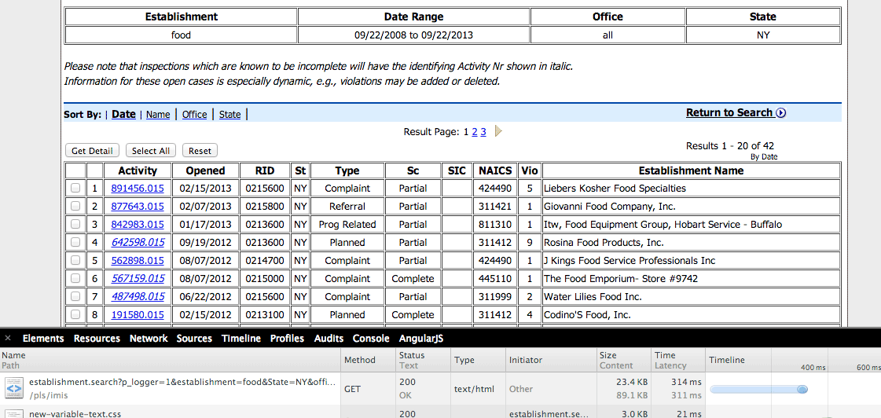Image resolution: width=881 pixels, height=418 pixels.
Task: Click the Prog Related type cell
Action: tap(347, 224)
